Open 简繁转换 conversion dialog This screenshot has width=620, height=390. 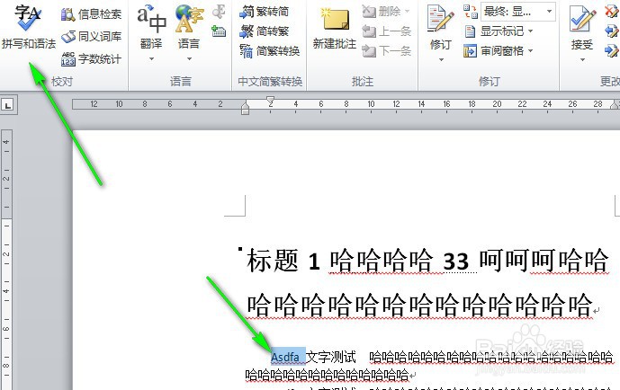coord(270,51)
